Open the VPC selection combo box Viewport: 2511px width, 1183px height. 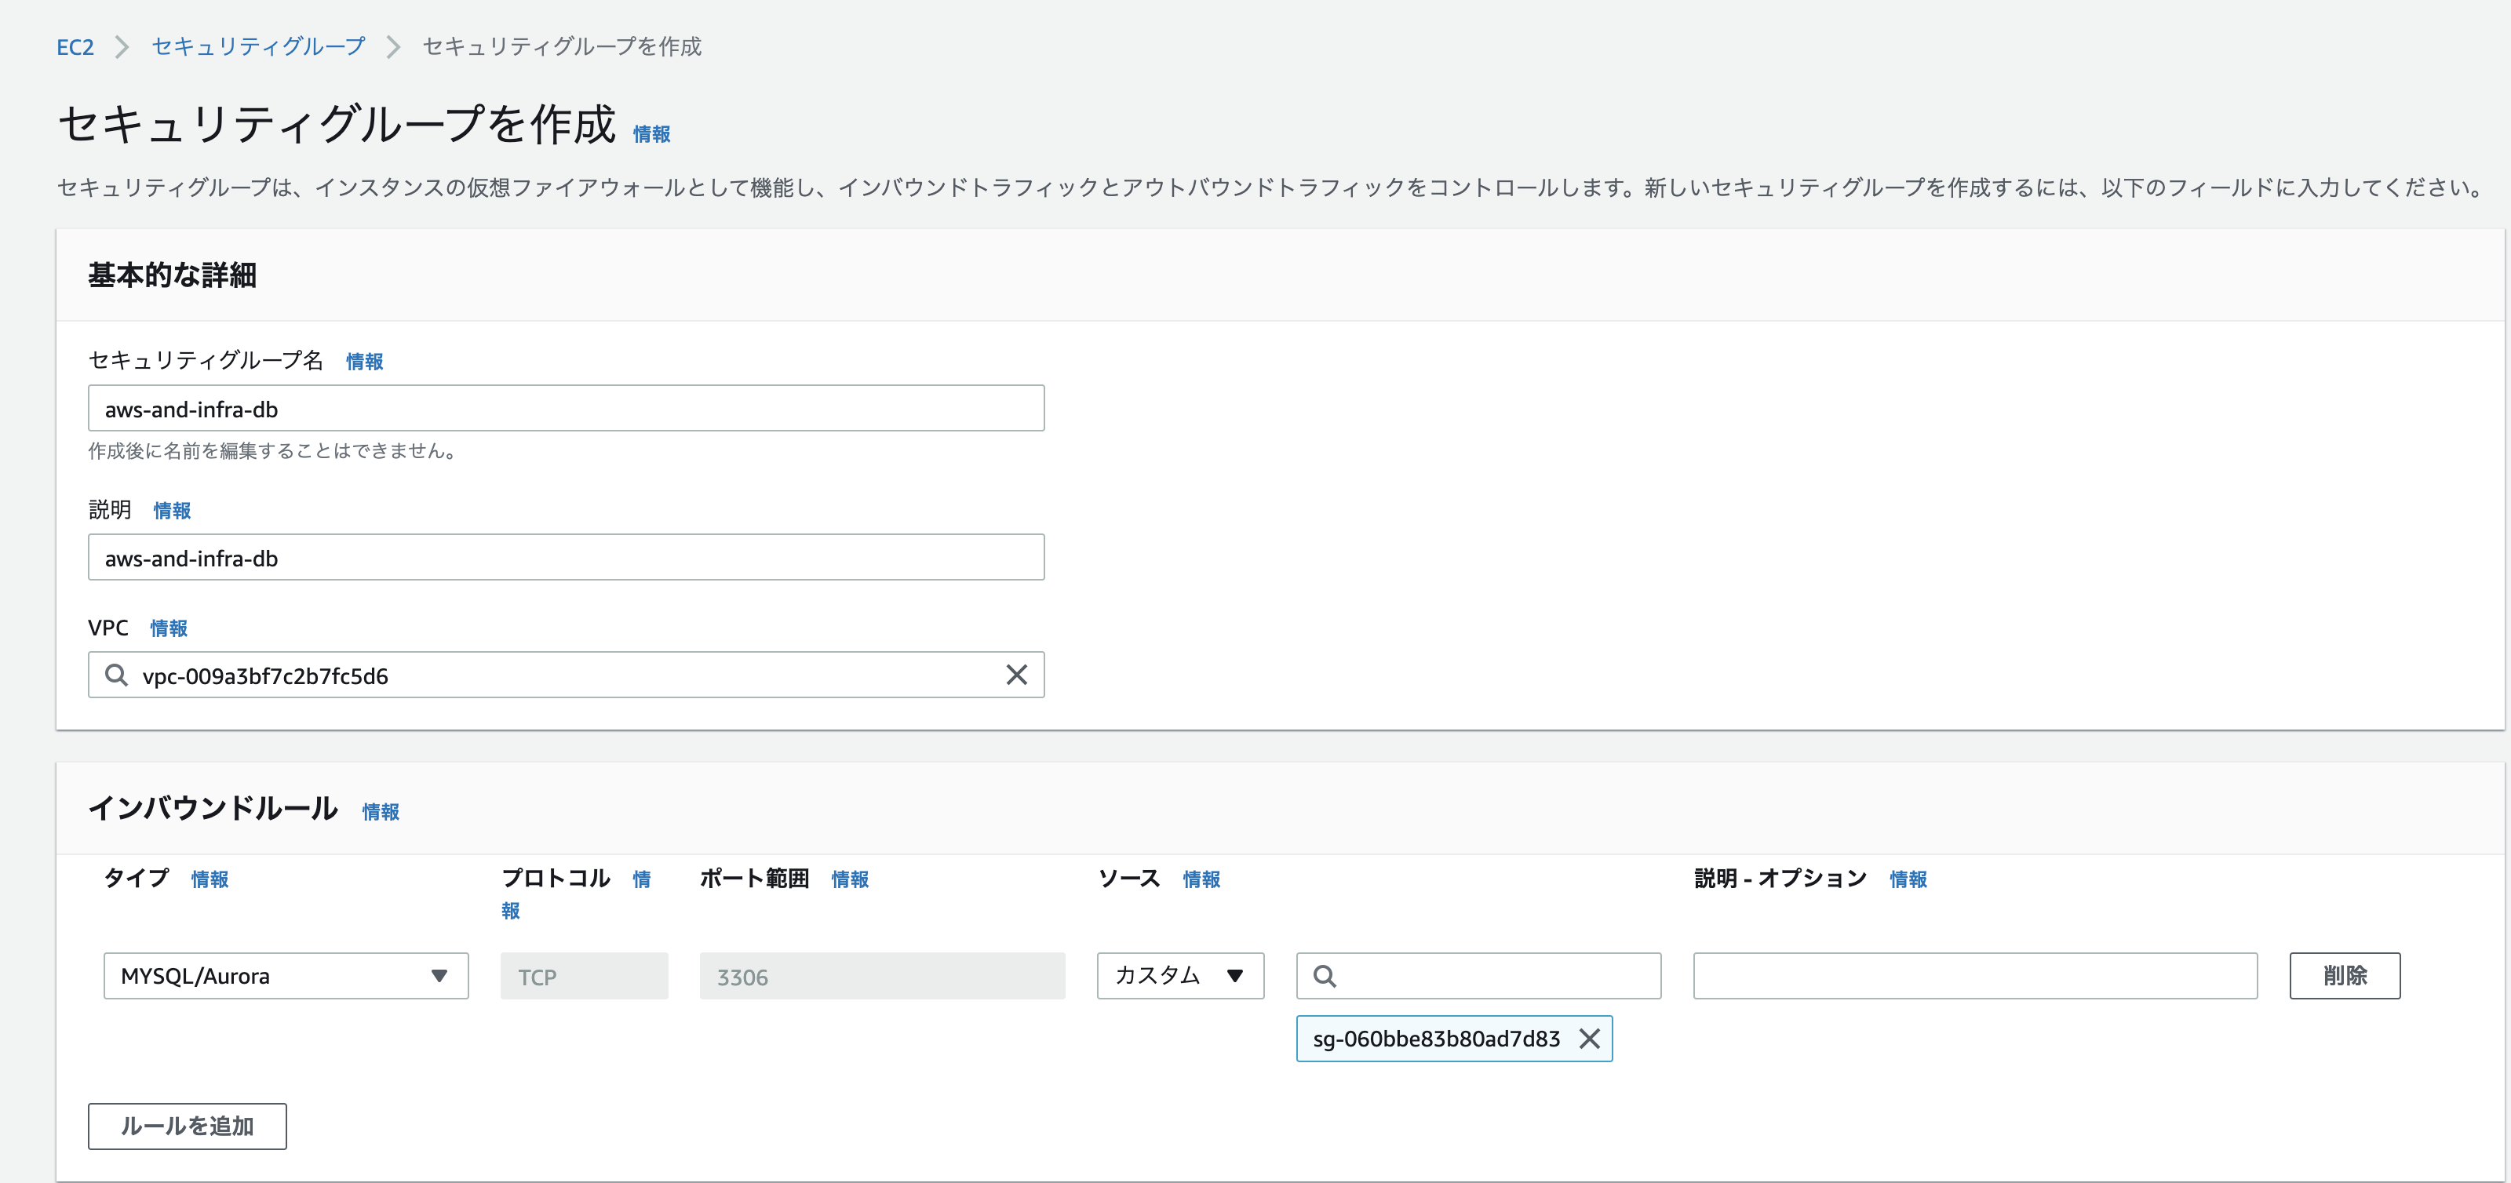[565, 675]
